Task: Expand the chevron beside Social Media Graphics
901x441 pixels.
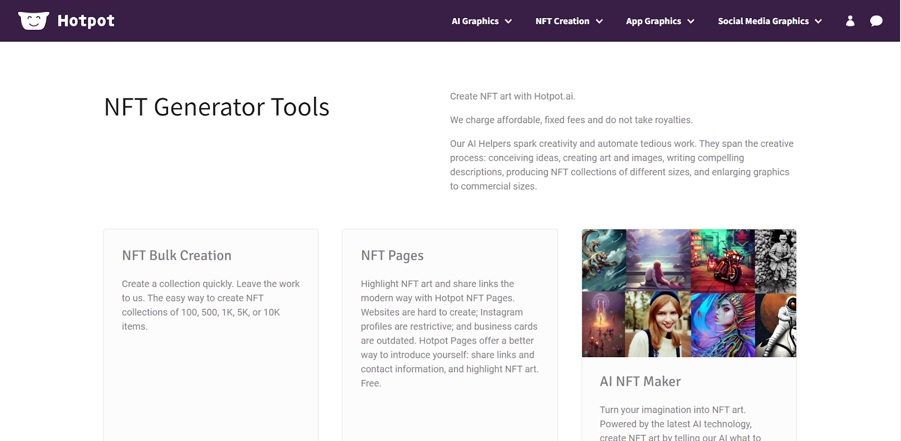Action: 818,21
